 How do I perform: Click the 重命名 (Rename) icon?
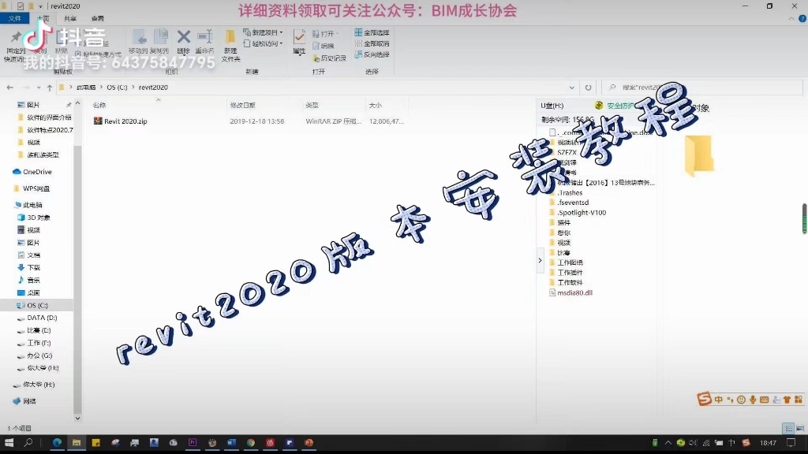pos(204,38)
